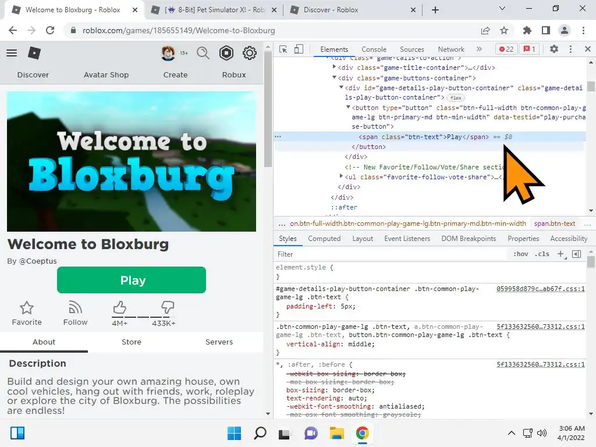Activate the DevTools inspect element picker
The image size is (596, 447).
283,49
